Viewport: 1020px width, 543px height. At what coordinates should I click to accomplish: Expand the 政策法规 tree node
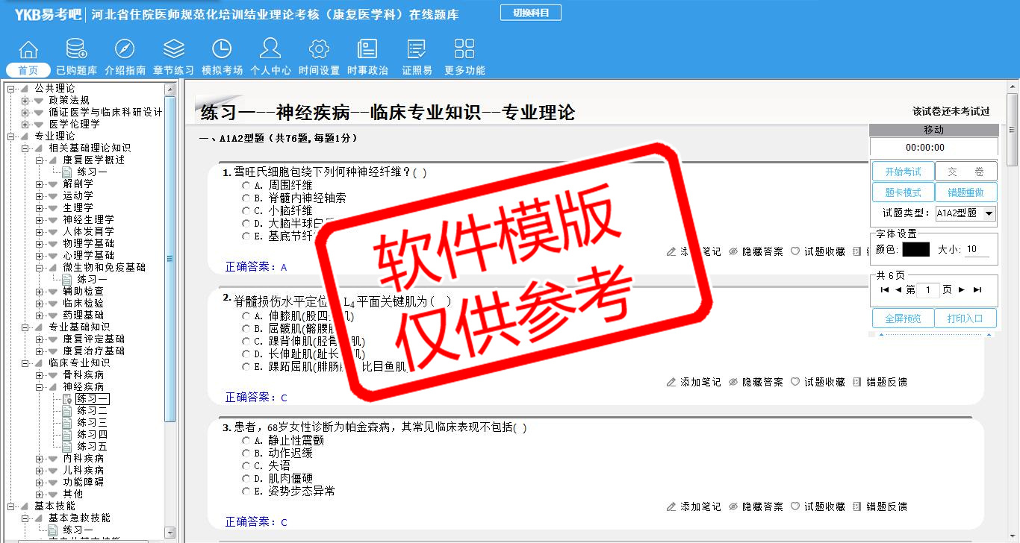point(25,101)
